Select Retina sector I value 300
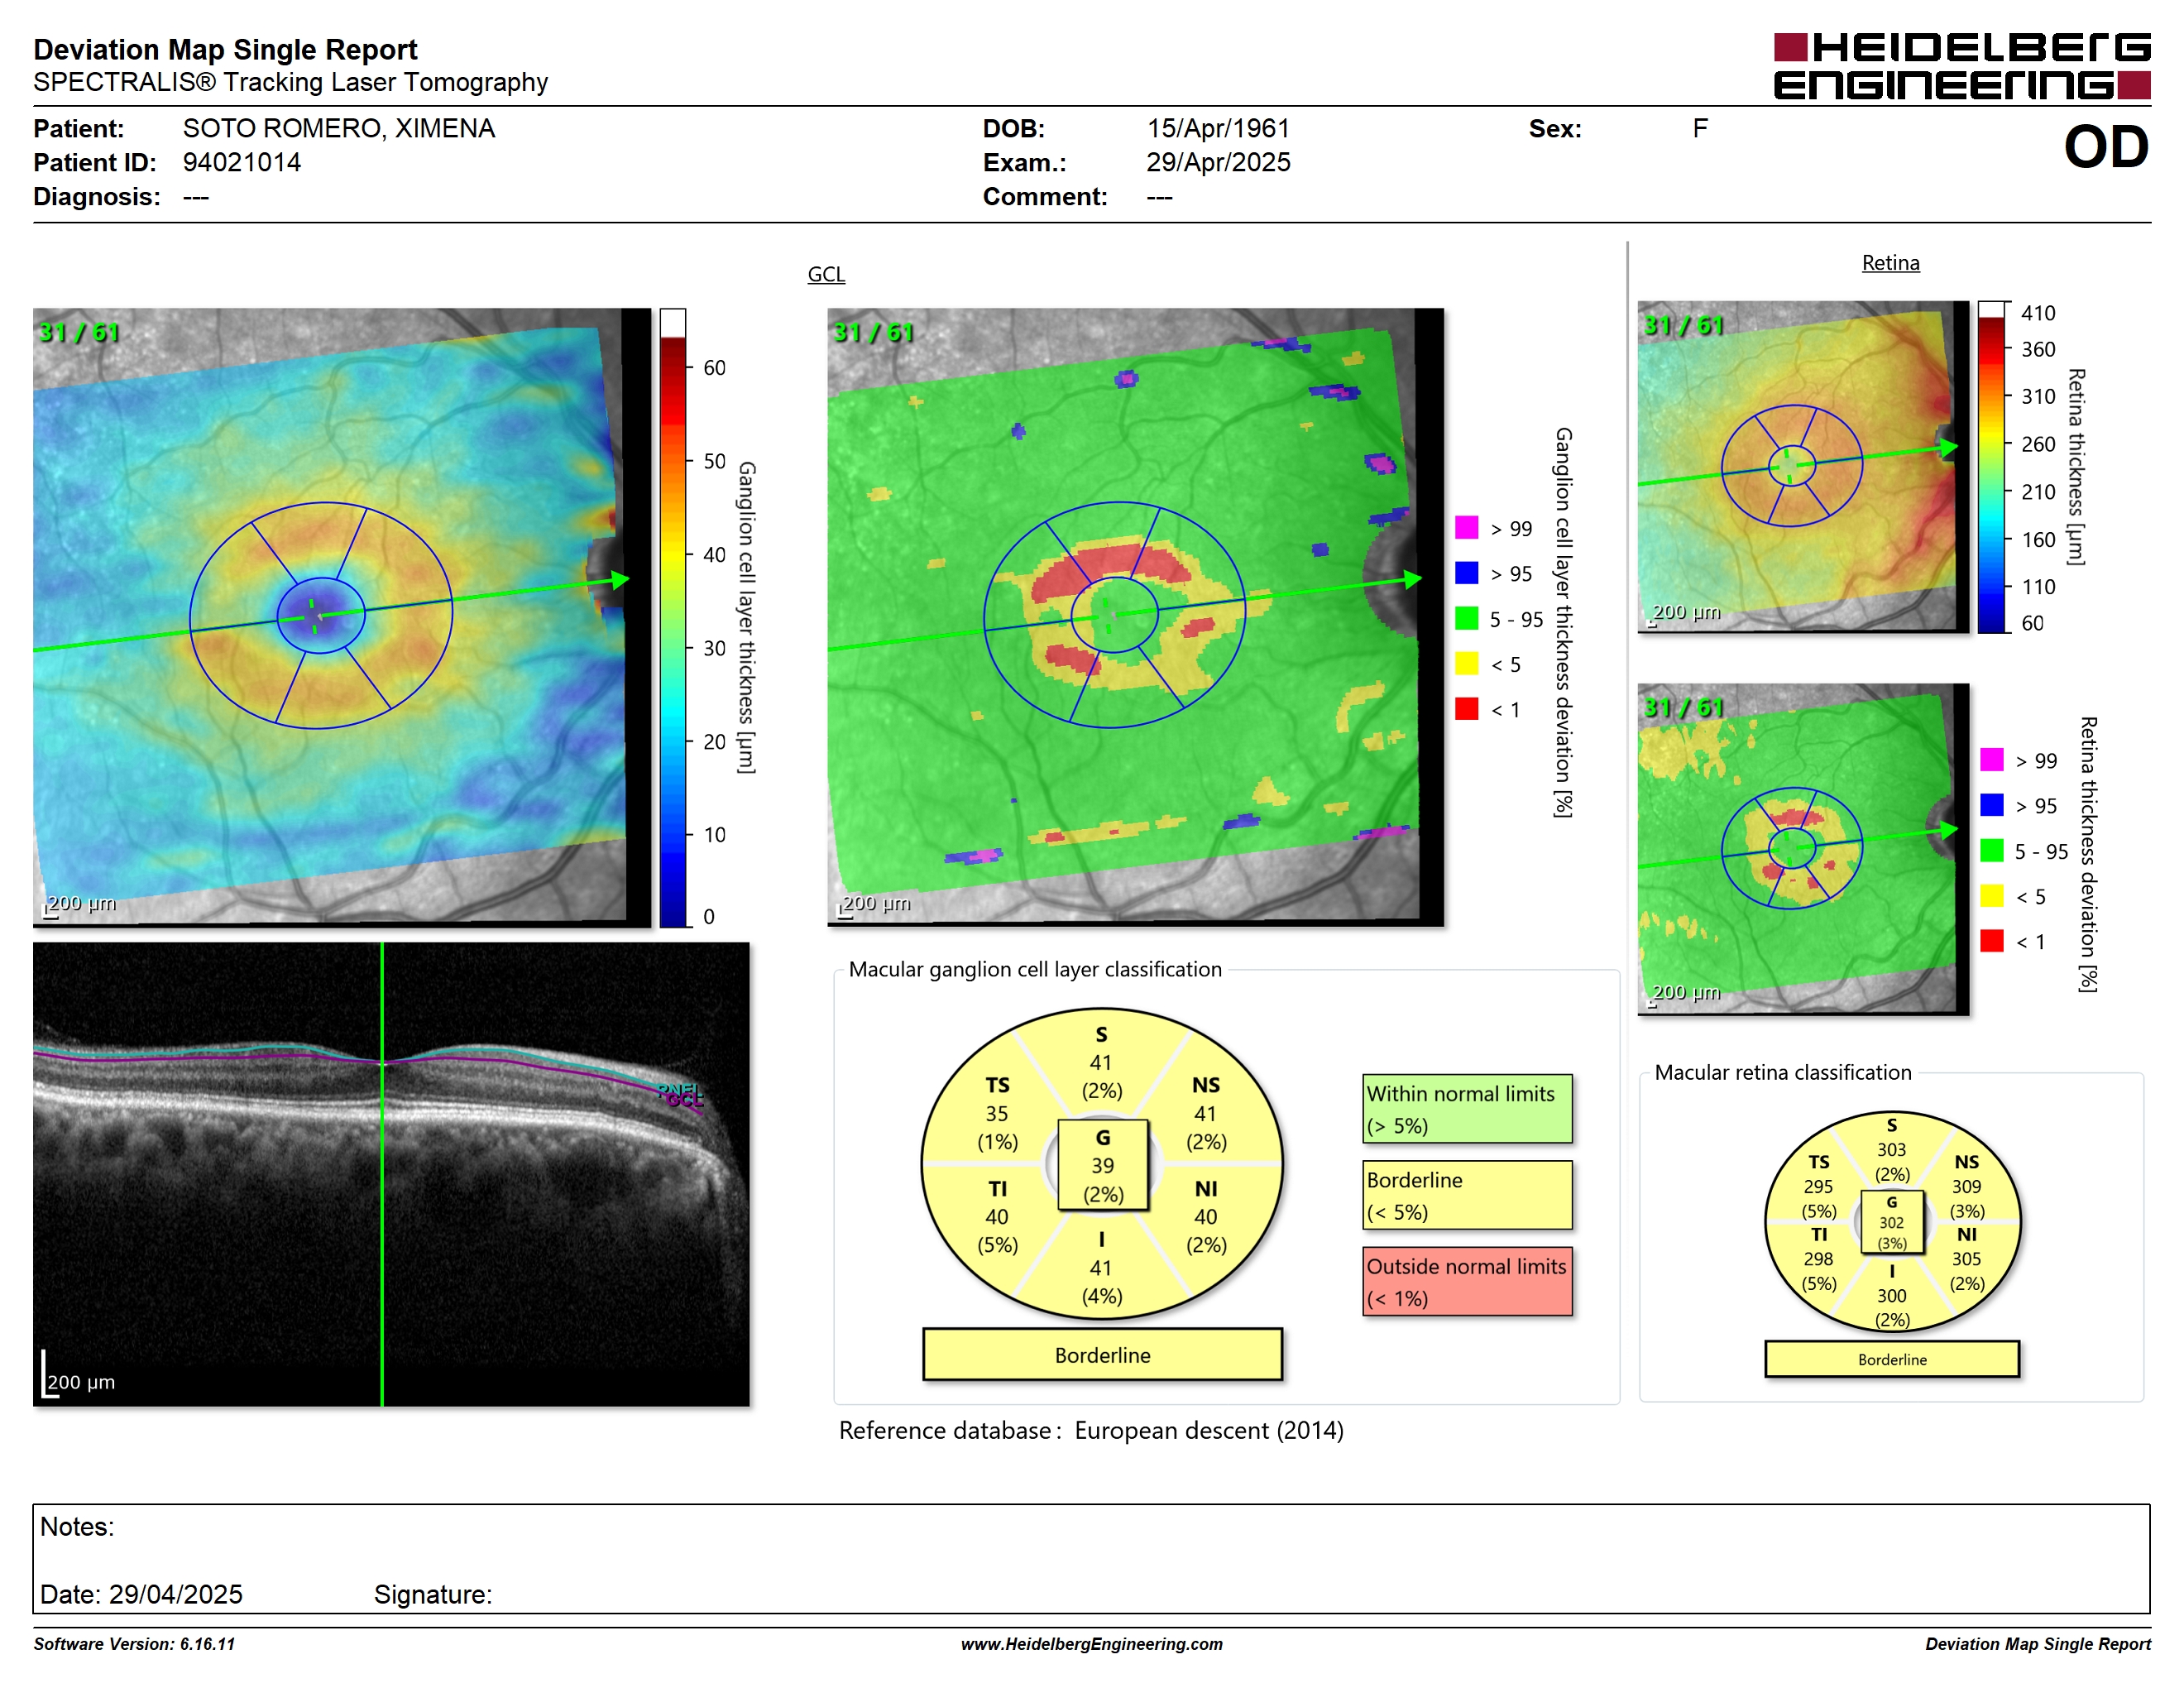 (1891, 1296)
